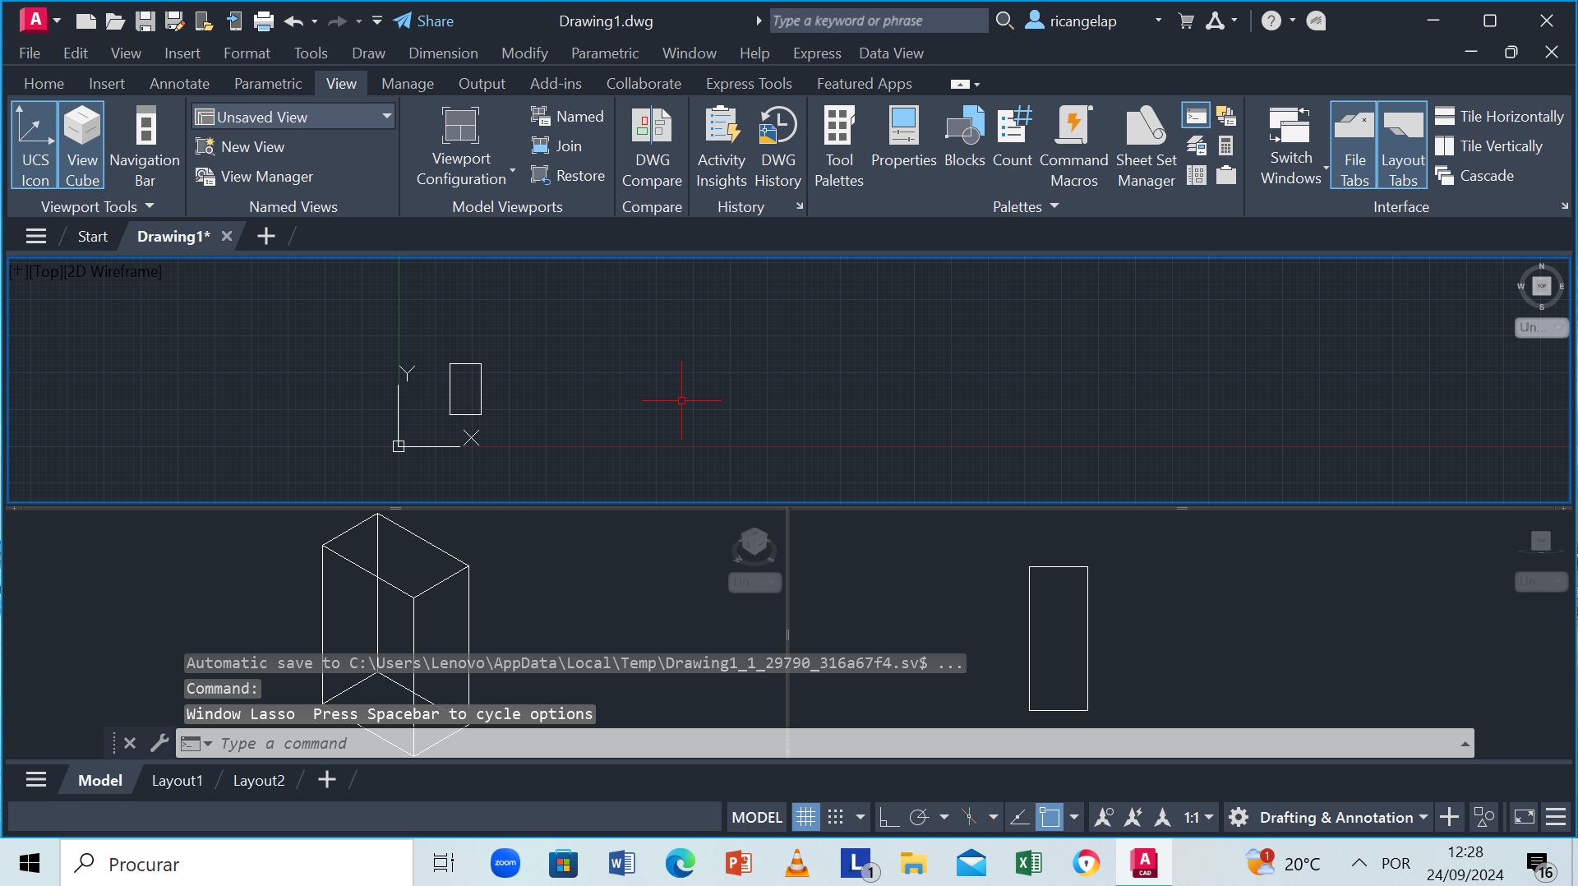Toggle Ortho mode in status bar
Viewport: 1578px width, 886px height.
888,817
